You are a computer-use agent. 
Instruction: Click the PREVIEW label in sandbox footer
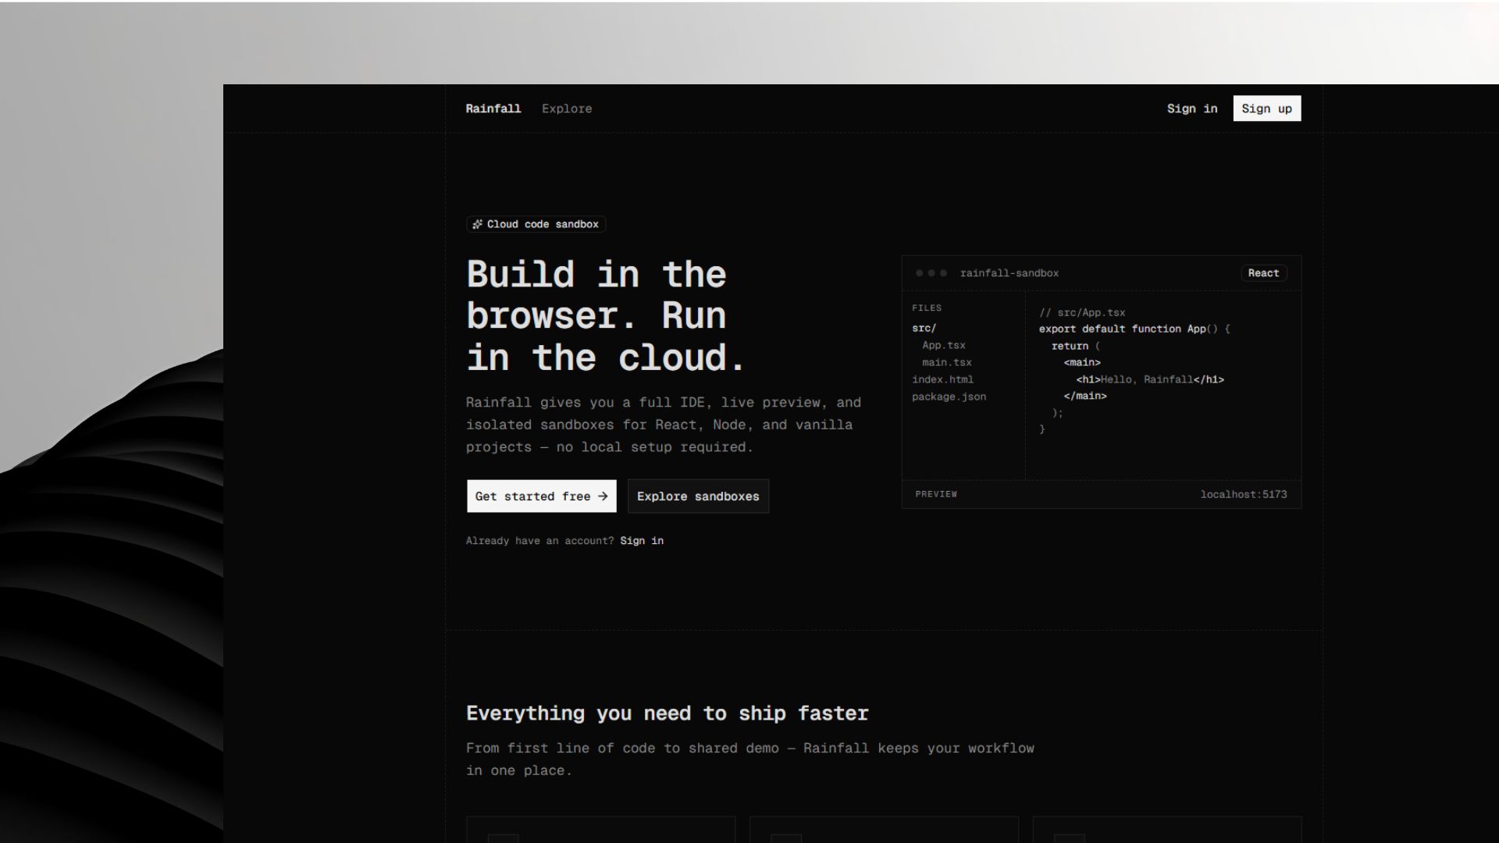(935, 494)
